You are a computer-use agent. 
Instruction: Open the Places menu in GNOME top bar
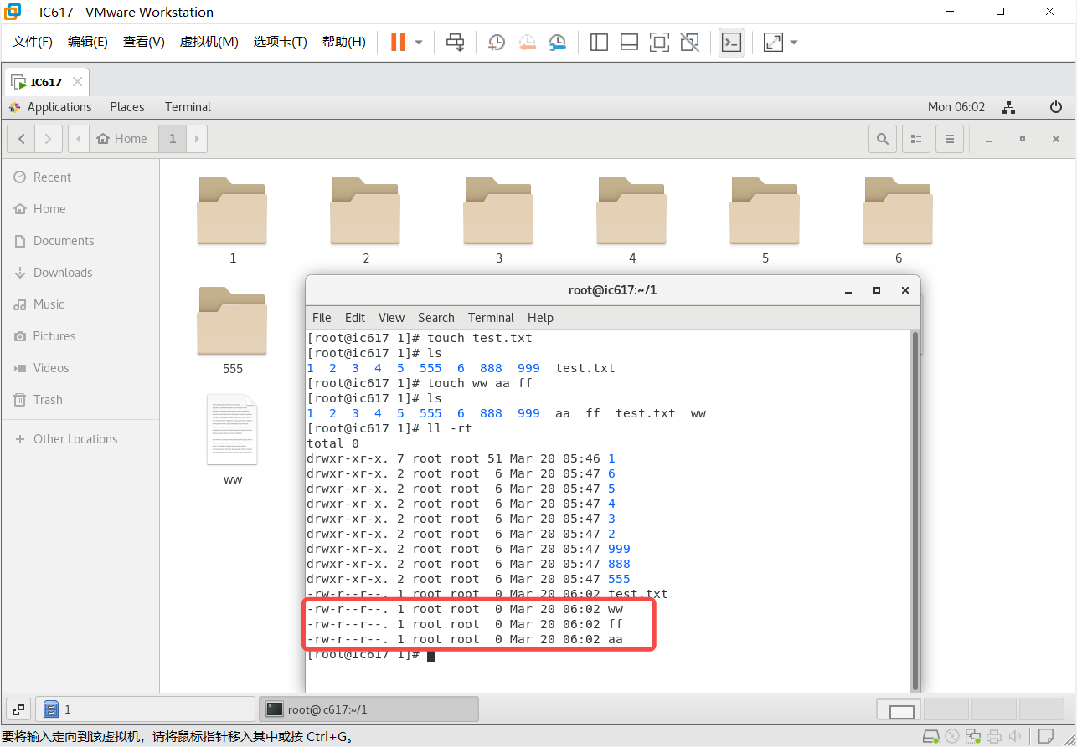click(127, 107)
